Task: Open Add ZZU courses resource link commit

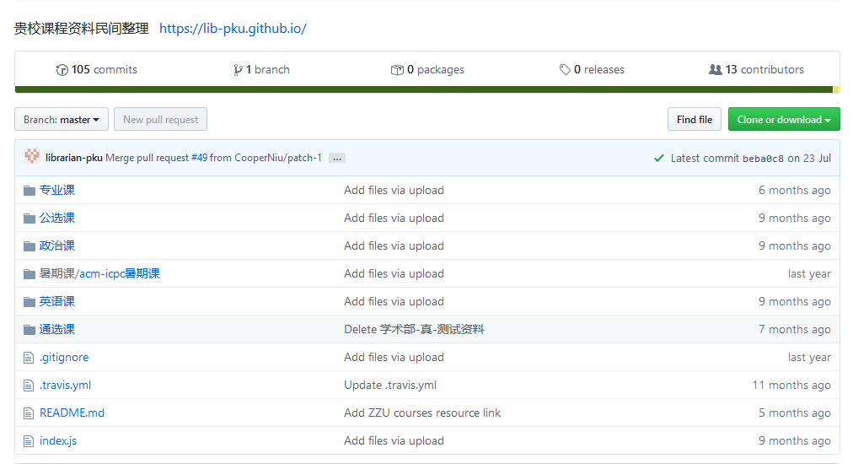Action: (422, 413)
